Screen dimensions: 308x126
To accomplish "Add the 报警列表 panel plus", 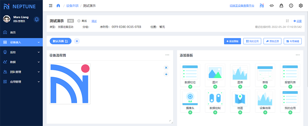I will (x=290, y=87).
